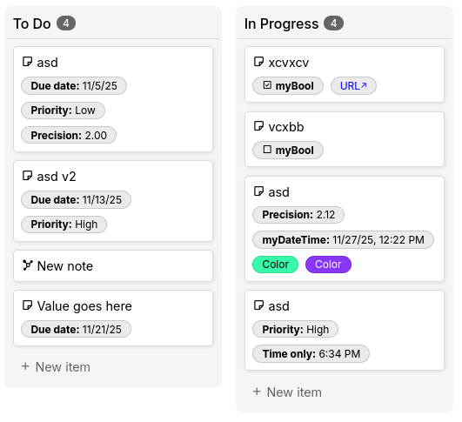Click note icon of asd card with Precision 2.12
Viewport: 462px width, 422px height.
click(x=258, y=191)
